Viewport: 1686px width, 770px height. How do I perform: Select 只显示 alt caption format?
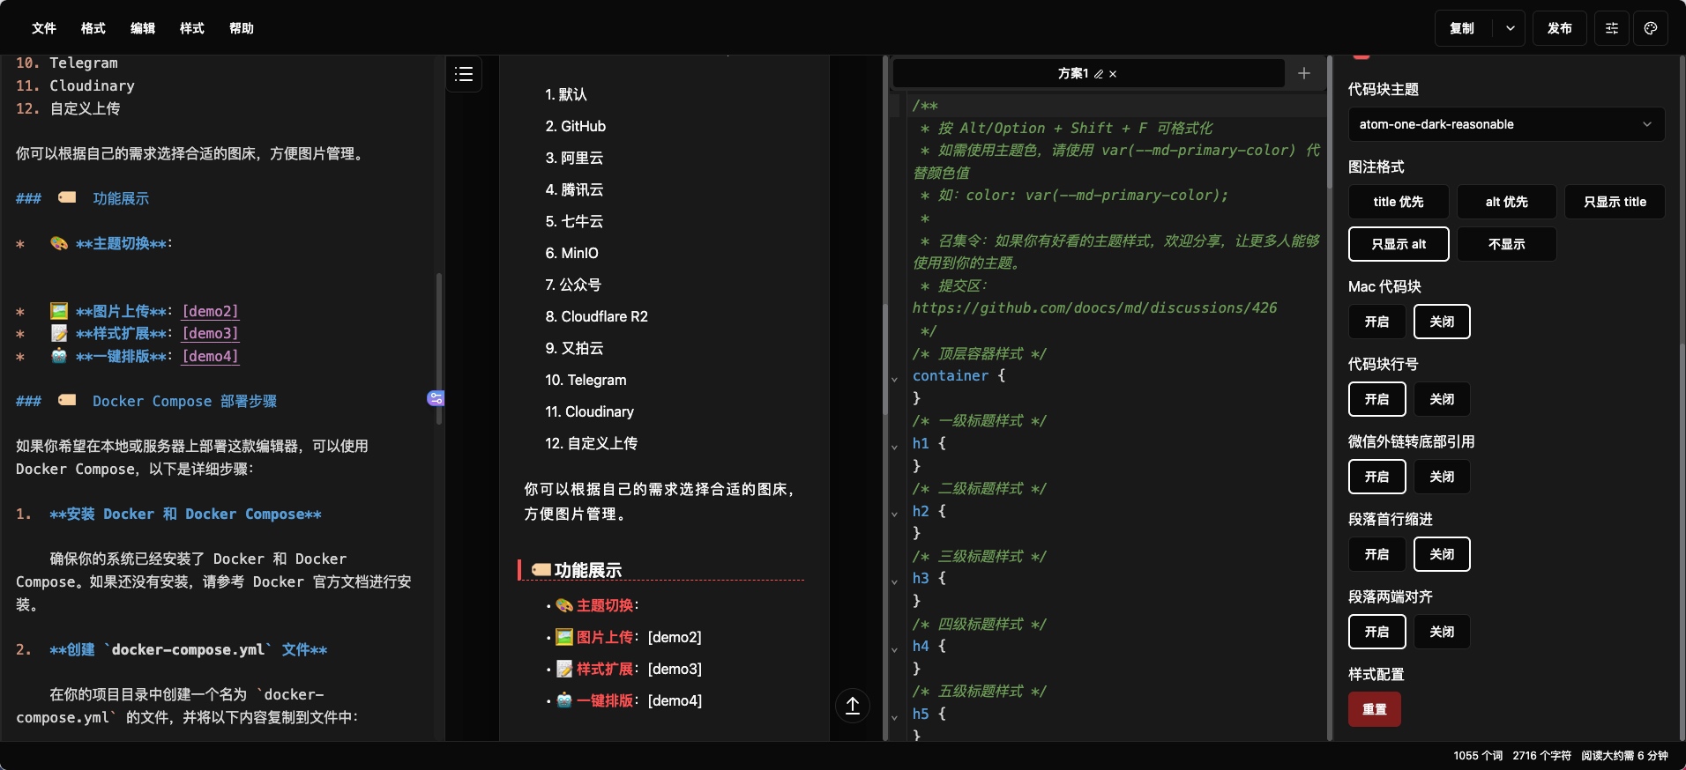pos(1399,244)
